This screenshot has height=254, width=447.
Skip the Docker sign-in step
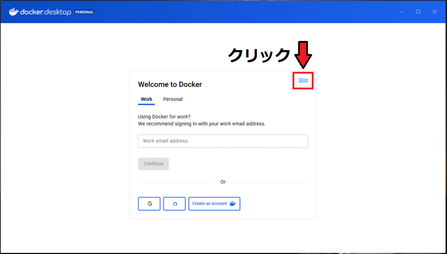303,80
